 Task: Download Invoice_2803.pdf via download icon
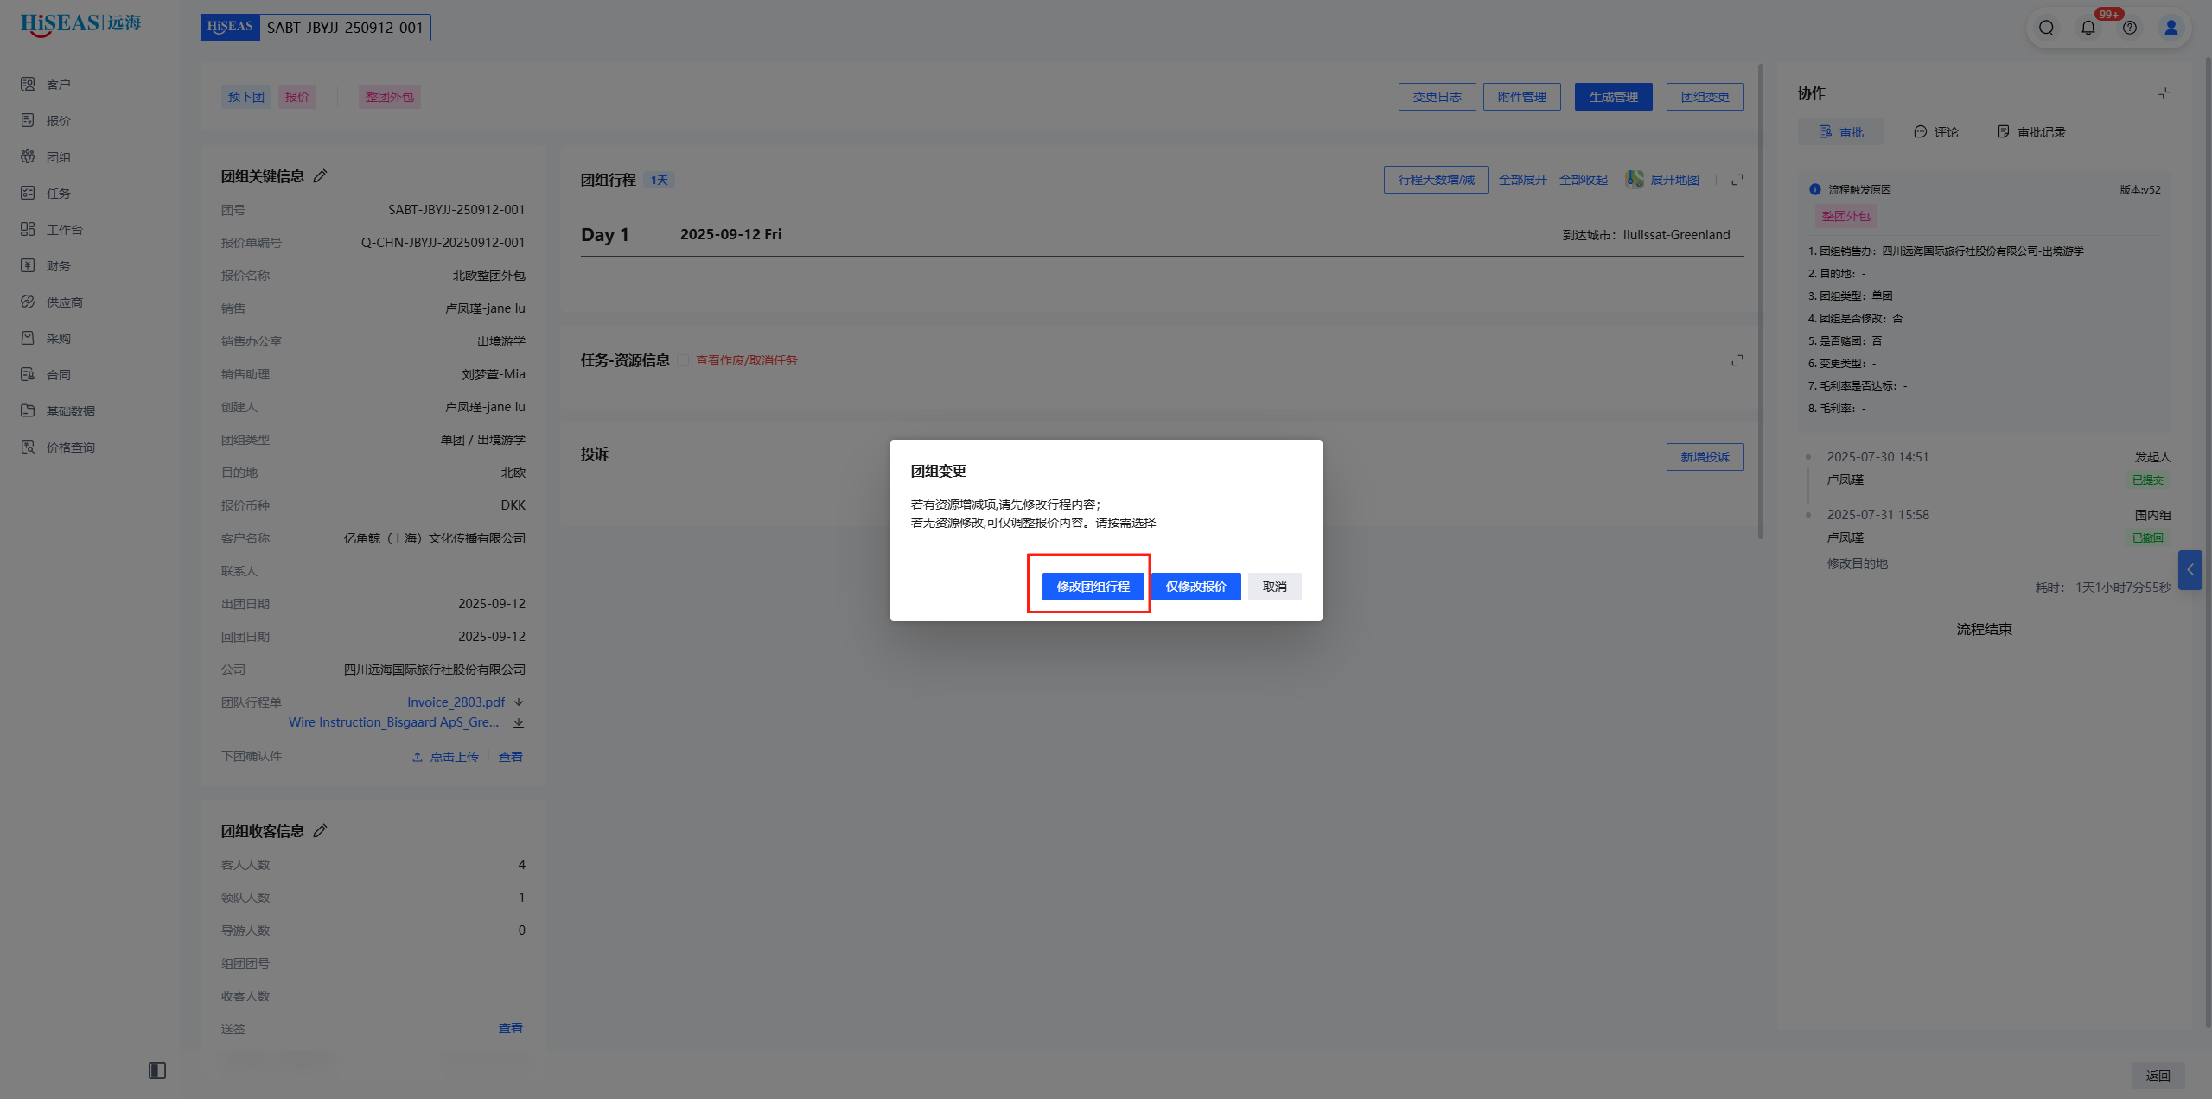coord(519,703)
